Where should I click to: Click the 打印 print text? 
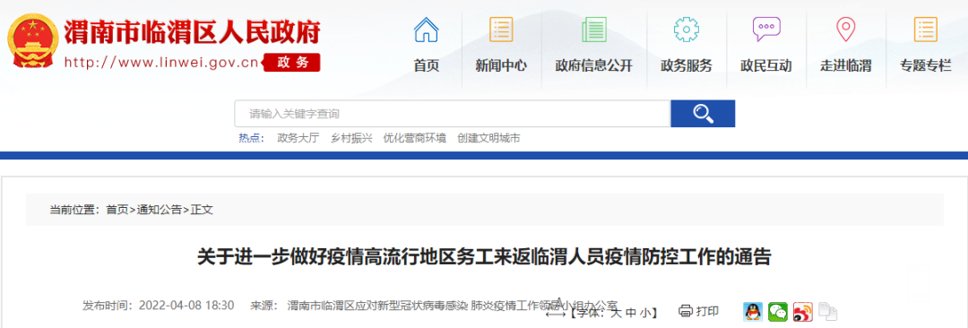pyautogui.click(x=707, y=311)
